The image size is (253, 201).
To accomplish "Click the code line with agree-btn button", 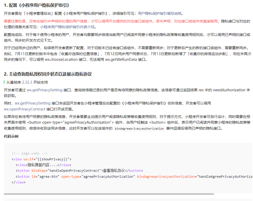I will click(x=134, y=176).
